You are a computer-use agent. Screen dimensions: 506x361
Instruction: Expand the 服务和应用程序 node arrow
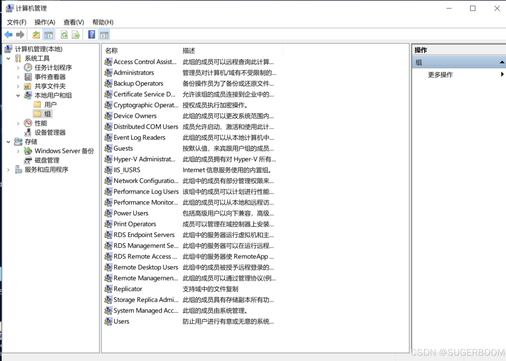(x=8, y=170)
